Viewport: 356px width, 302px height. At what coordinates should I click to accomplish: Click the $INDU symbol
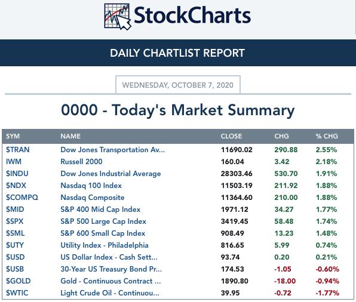(17, 174)
